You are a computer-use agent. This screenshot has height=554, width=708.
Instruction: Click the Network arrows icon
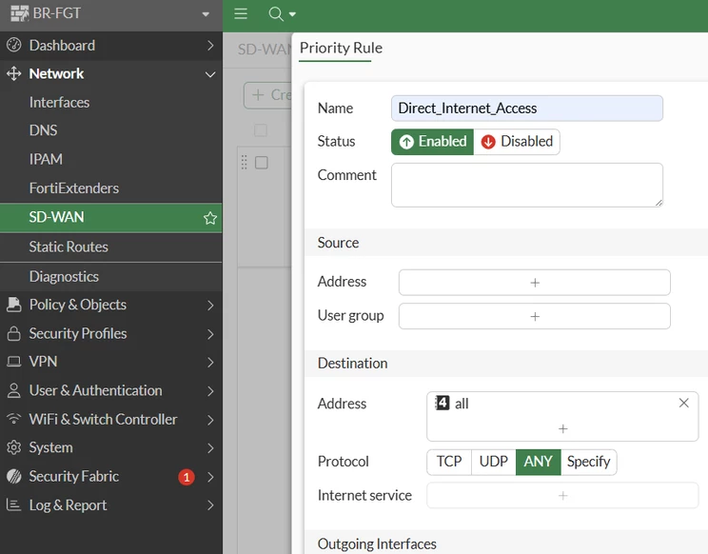[x=14, y=73]
